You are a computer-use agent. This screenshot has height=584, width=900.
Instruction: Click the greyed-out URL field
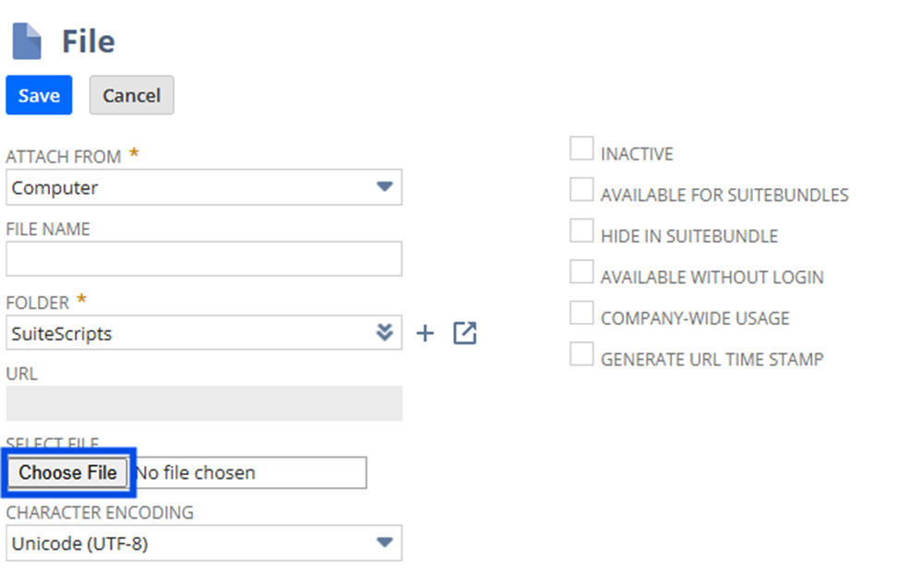[204, 403]
